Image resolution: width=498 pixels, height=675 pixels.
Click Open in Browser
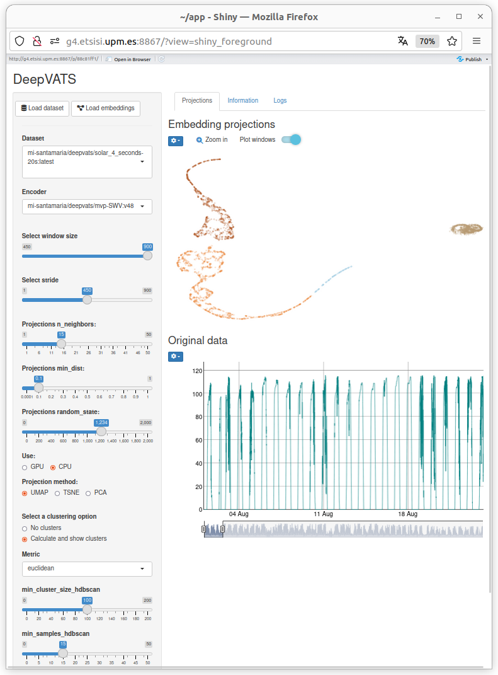pos(128,59)
